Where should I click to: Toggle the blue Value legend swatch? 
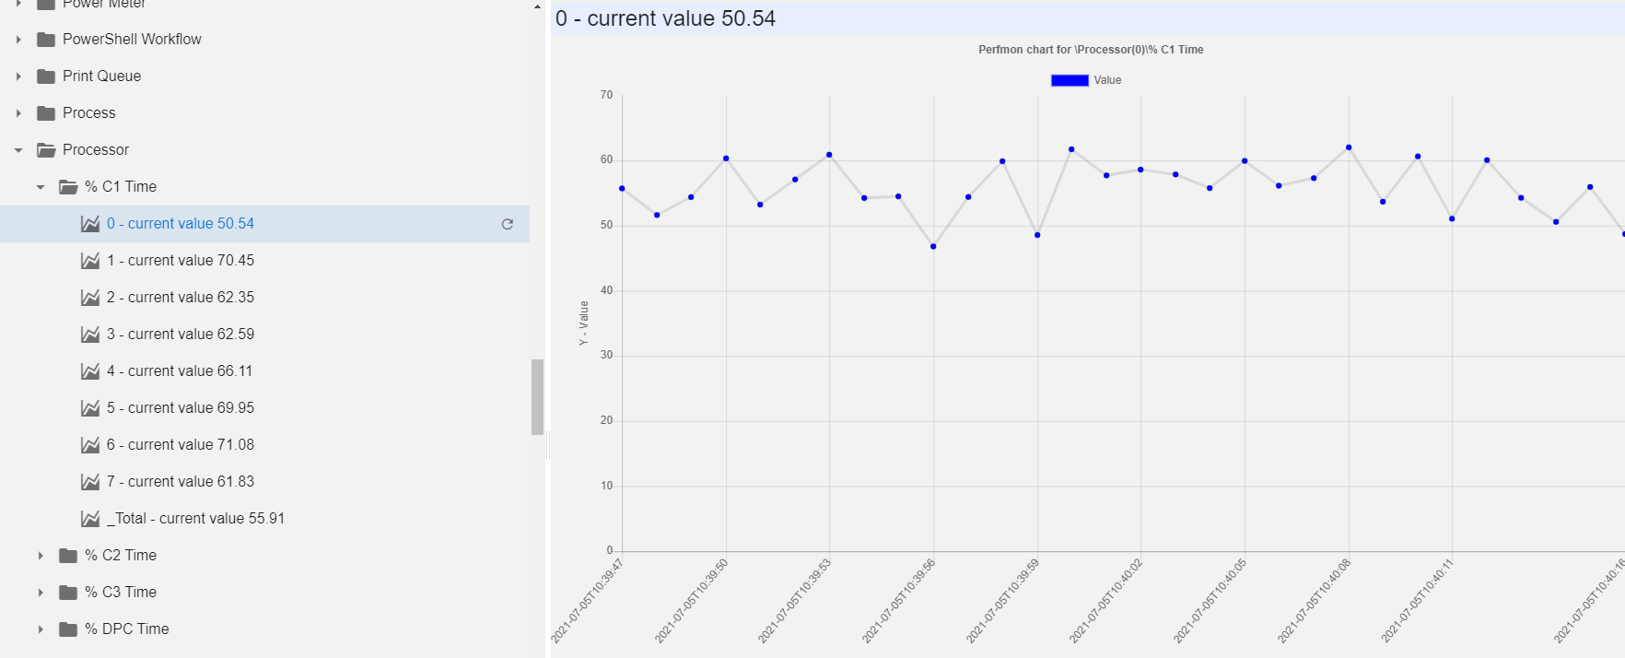coord(1070,80)
